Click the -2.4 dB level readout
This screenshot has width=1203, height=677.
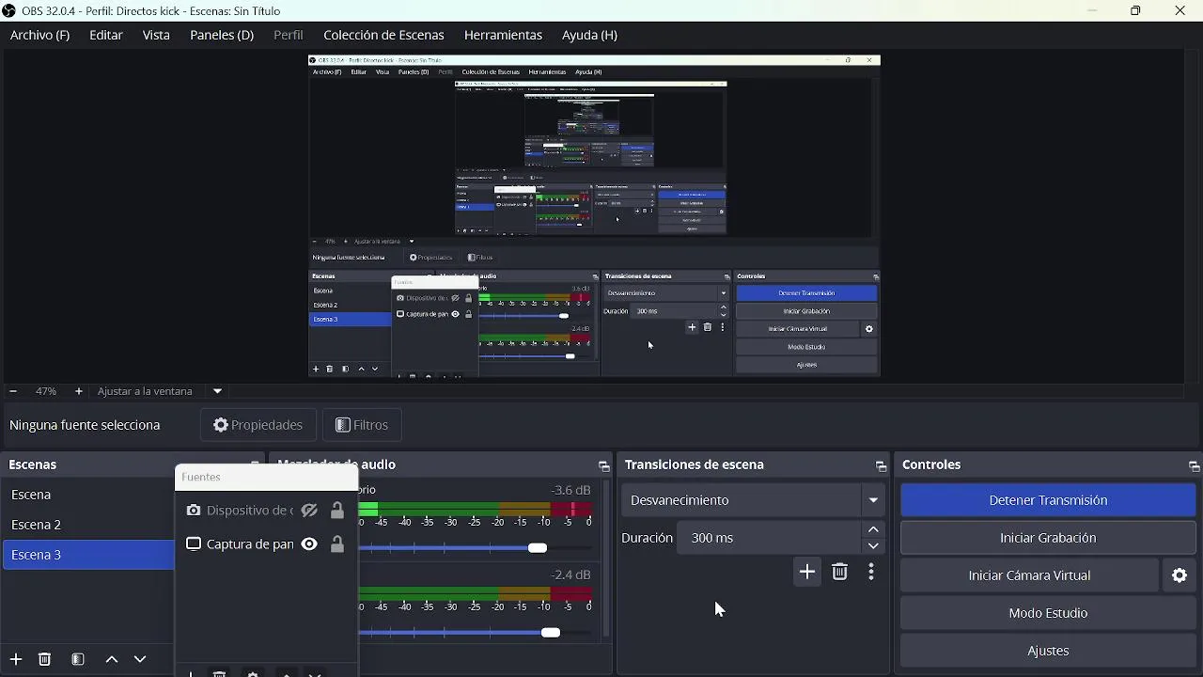point(570,575)
